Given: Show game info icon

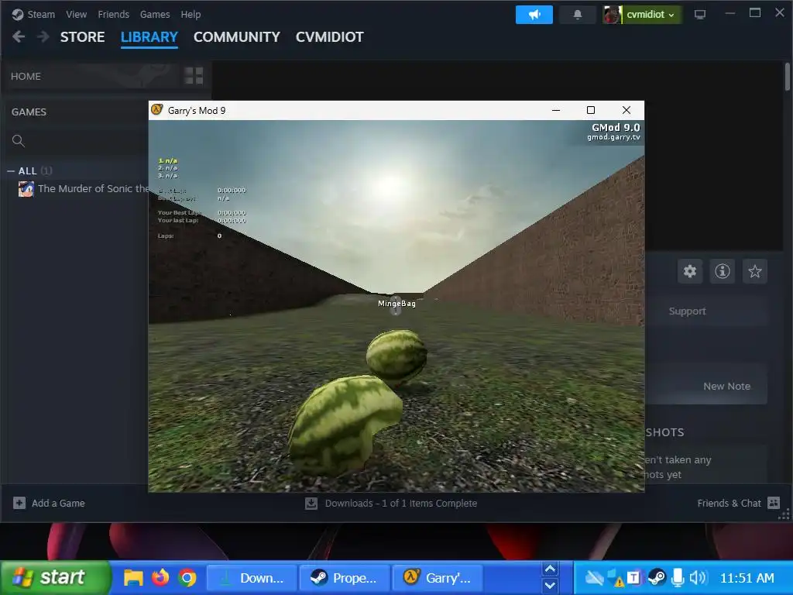Looking at the screenshot, I should [723, 271].
